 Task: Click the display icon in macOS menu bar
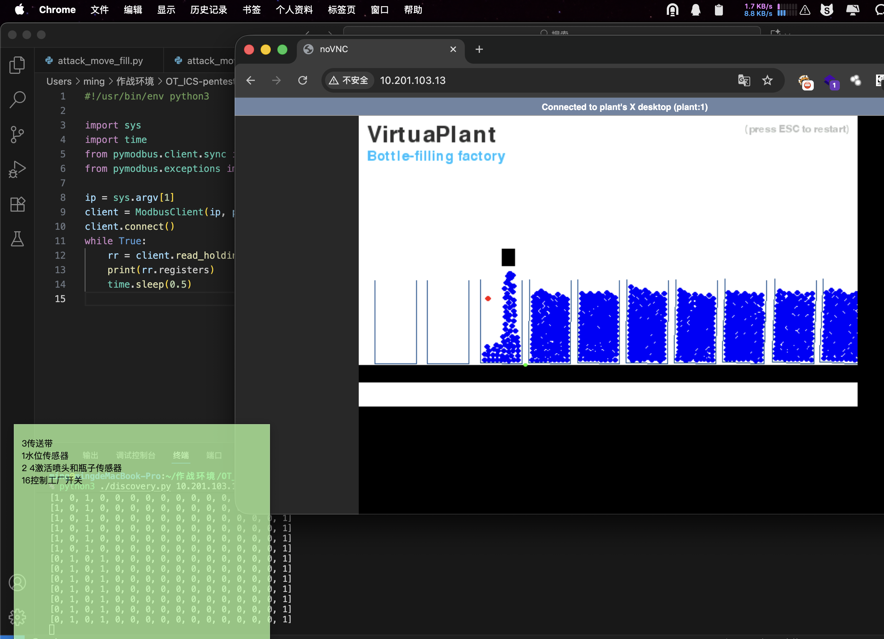point(853,10)
